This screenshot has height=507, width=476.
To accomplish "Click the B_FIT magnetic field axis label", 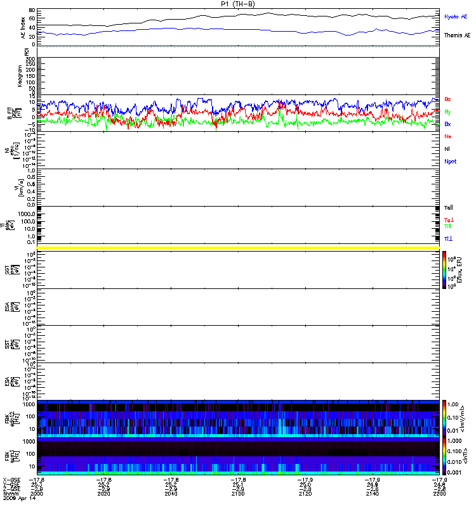I will click(14, 113).
